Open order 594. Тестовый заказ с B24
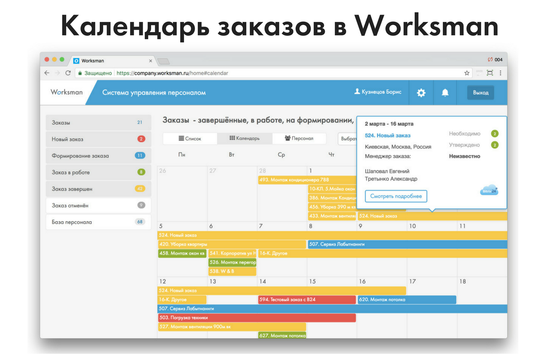The image size is (559, 354). (x=307, y=300)
